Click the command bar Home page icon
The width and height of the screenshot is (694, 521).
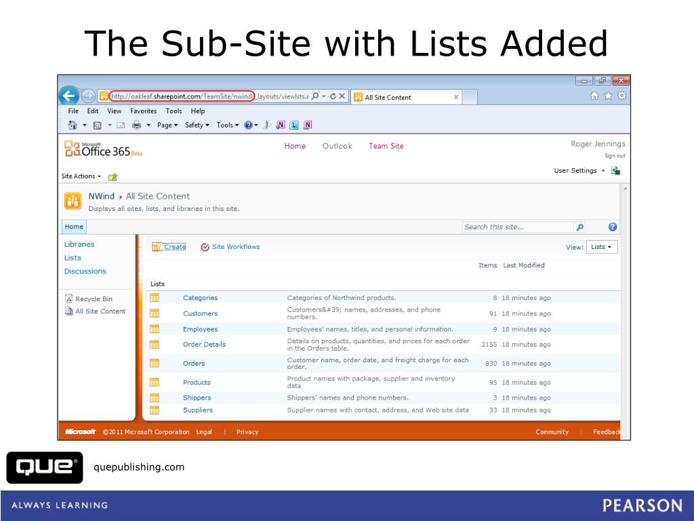coord(73,125)
